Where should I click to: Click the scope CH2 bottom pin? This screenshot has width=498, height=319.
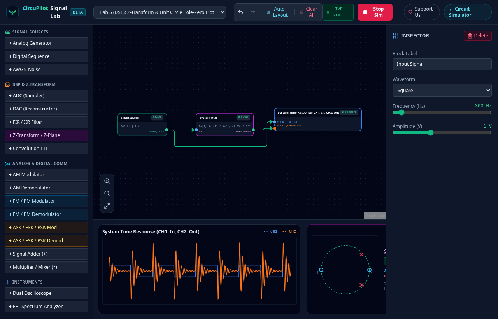pyautogui.click(x=275, y=128)
